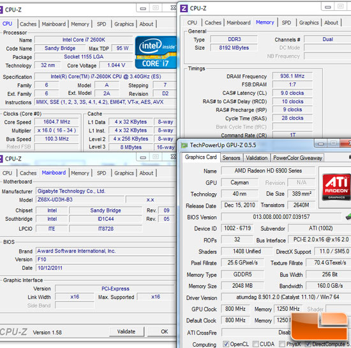Screen dimensions: 351x348
Task: Click the BIOS Version value 'F10'
Action: [x=105, y=260]
